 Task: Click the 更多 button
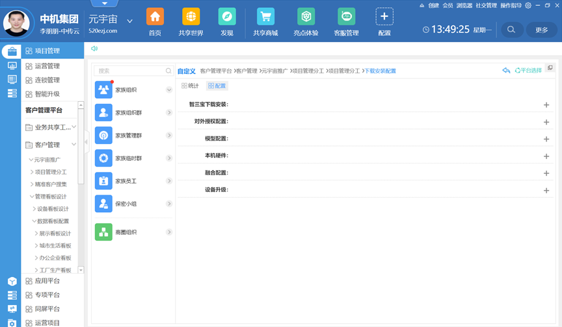(x=541, y=29)
